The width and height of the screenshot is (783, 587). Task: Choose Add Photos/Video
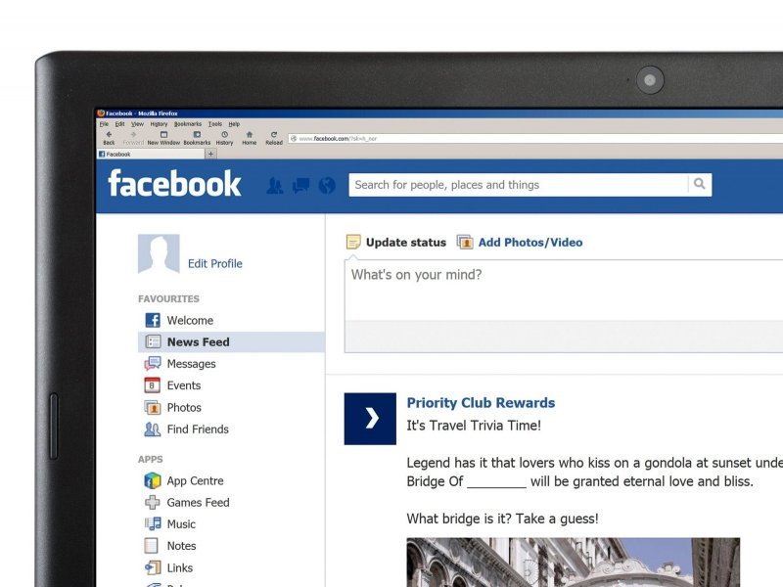520,243
